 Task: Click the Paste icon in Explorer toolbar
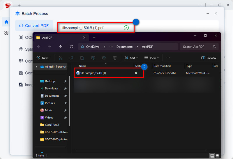point(82,58)
